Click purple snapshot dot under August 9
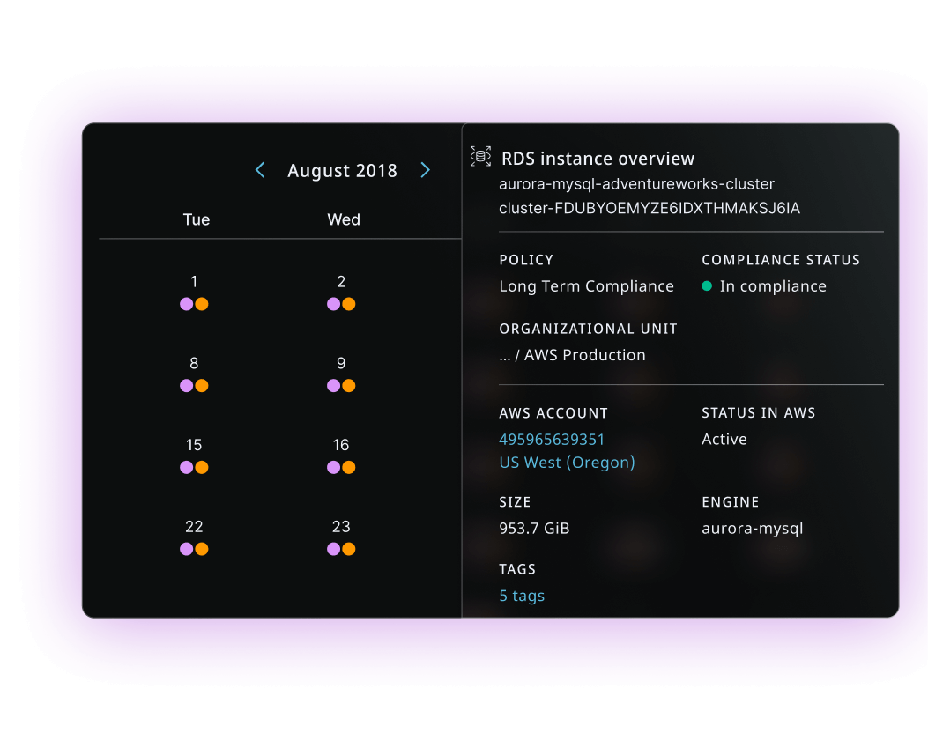This screenshot has width=928, height=741. click(x=334, y=386)
